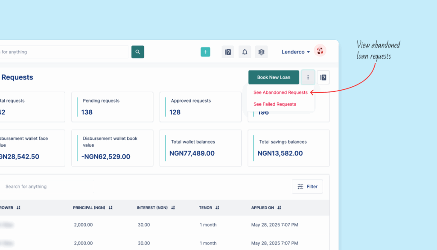Sort table by Applied On column
437x250 pixels.
pos(279,208)
